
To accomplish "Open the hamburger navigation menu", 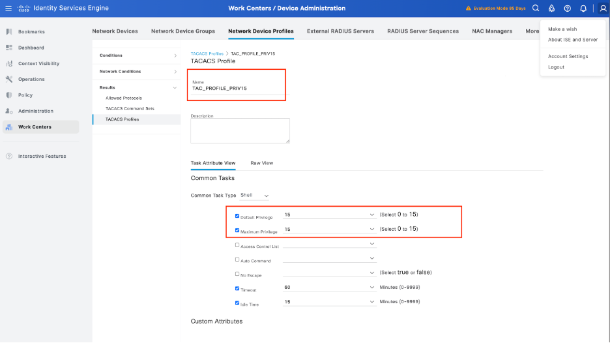I will point(8,8).
